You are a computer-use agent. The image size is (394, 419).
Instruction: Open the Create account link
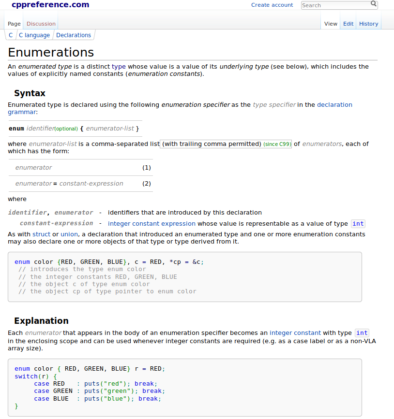[272, 5]
